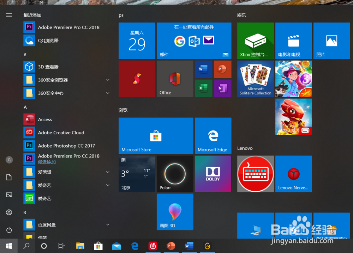This screenshot has width=353, height=253.
Task: Expand the Start menu hamburger button
Action: (x=9, y=15)
